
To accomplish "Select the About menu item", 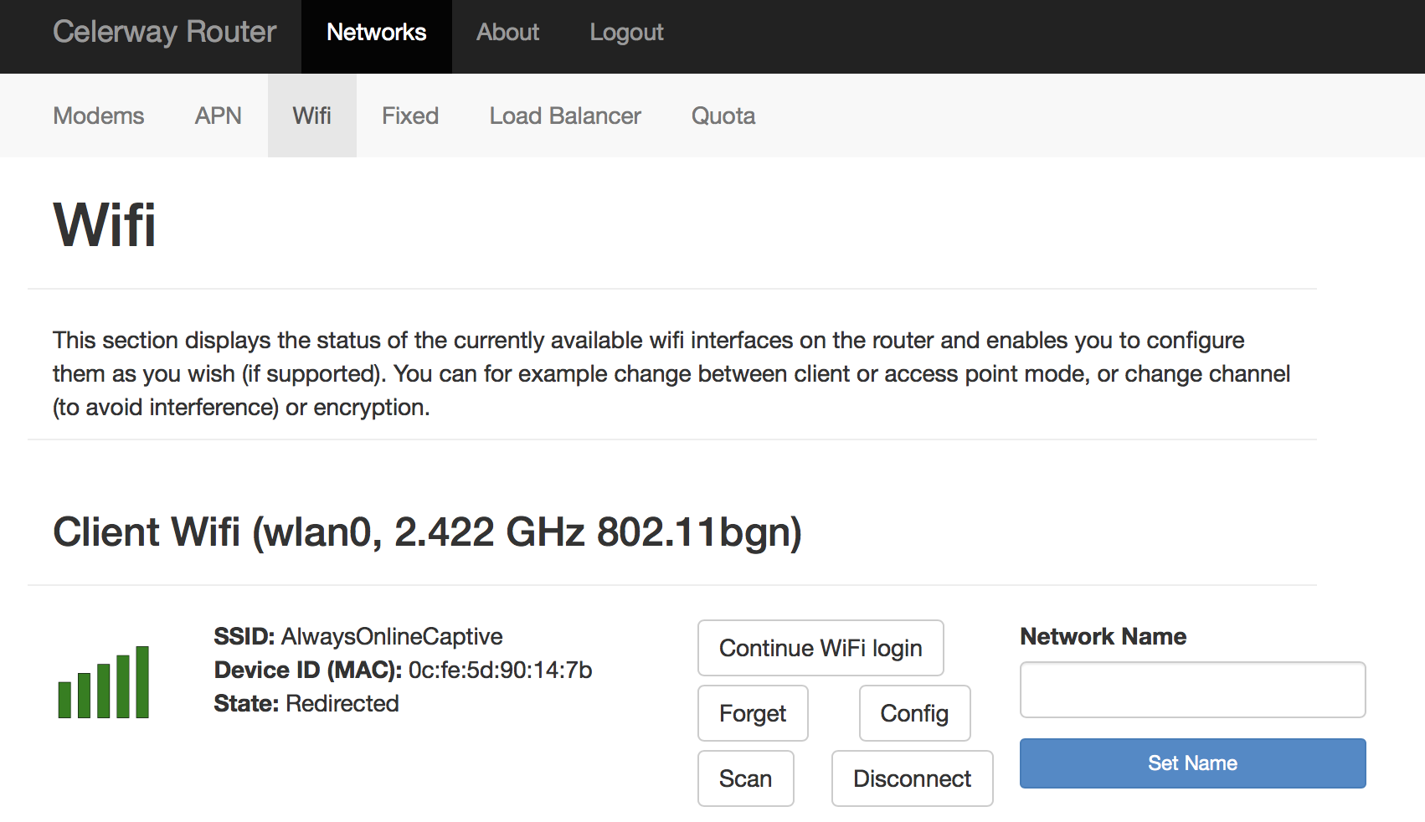I will [x=507, y=32].
